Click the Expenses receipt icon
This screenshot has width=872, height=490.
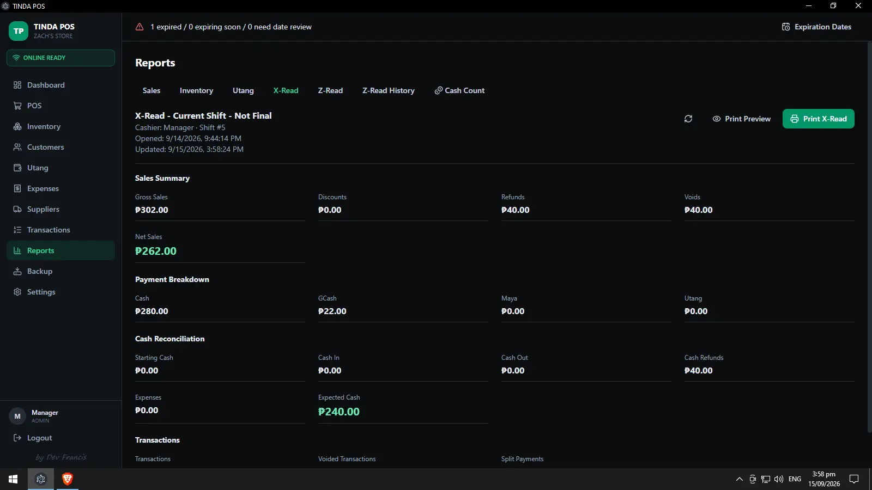point(17,188)
